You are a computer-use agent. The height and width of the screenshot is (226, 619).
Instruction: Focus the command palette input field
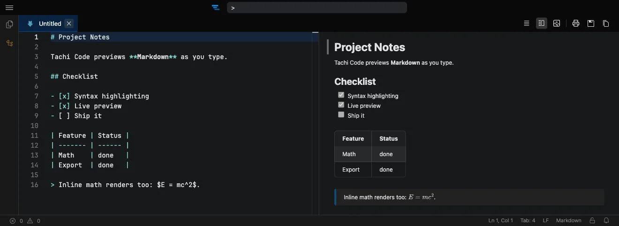click(317, 8)
